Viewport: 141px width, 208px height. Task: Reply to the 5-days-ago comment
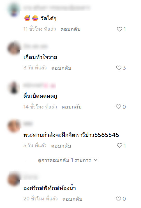[61, 146]
